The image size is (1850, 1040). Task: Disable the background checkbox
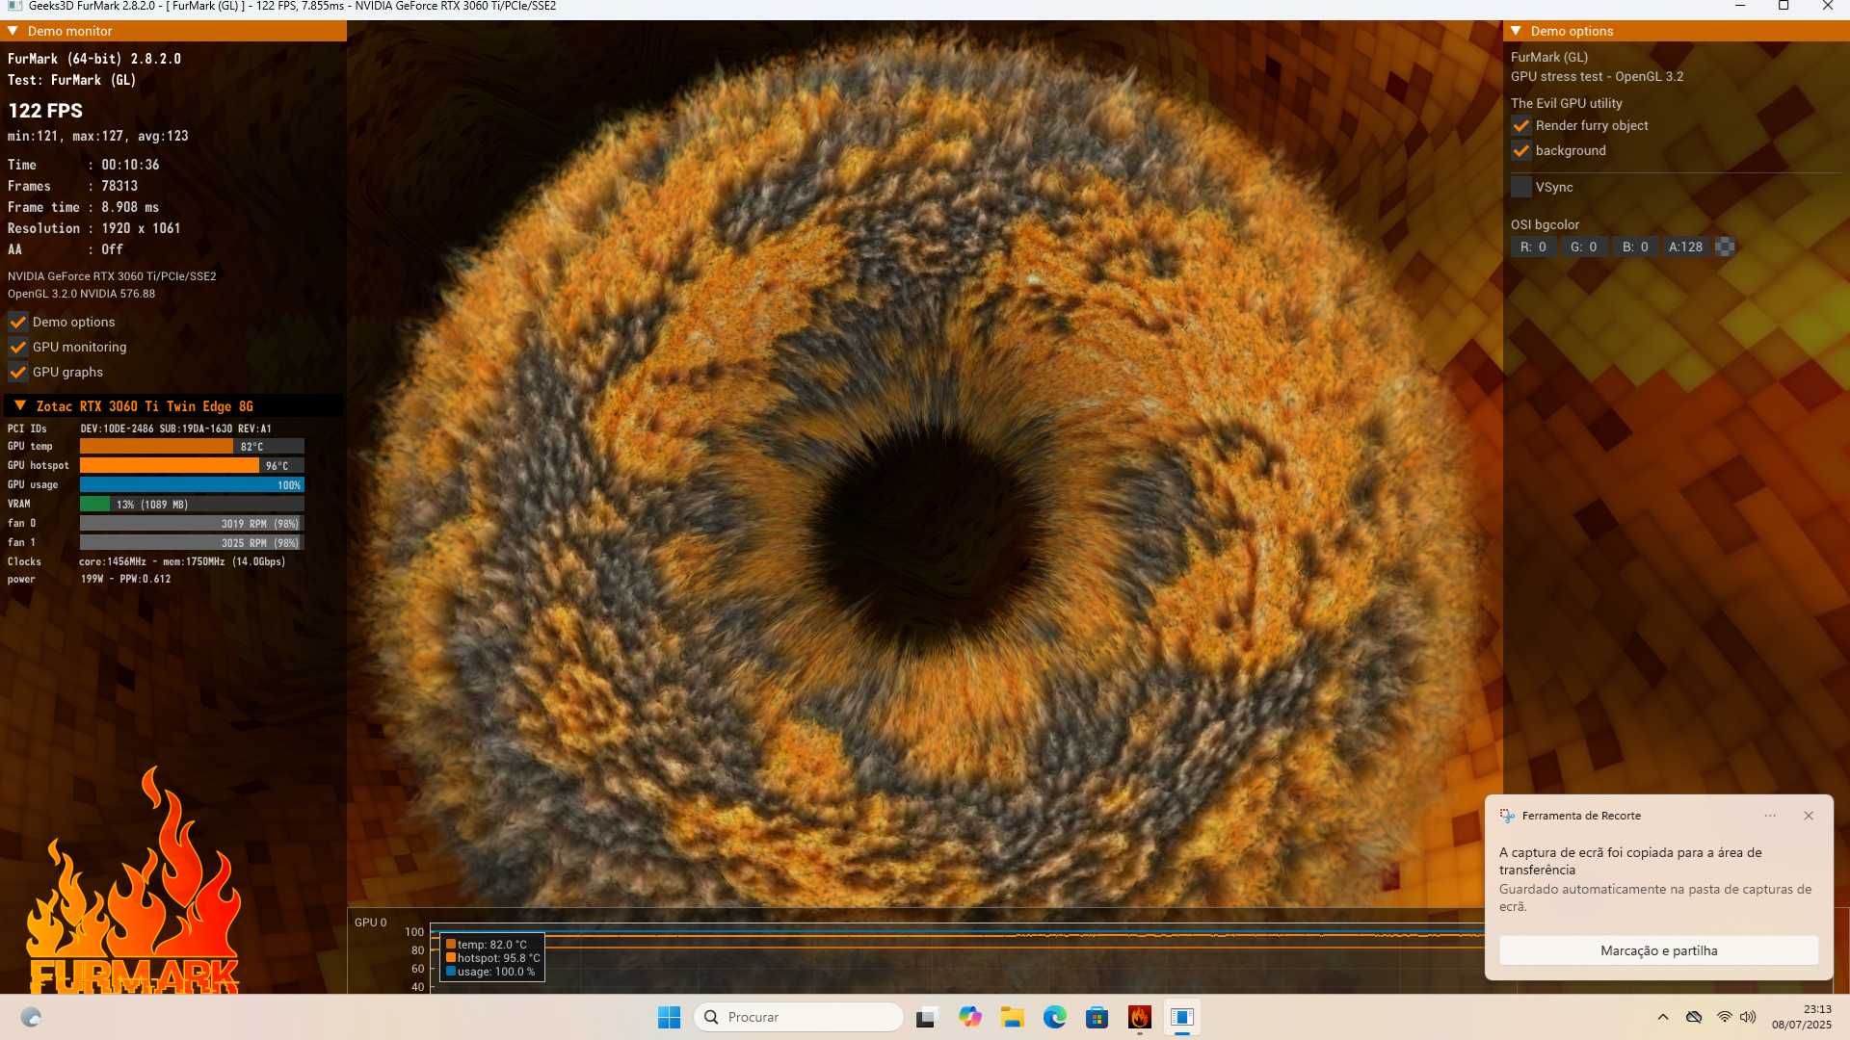1520,150
